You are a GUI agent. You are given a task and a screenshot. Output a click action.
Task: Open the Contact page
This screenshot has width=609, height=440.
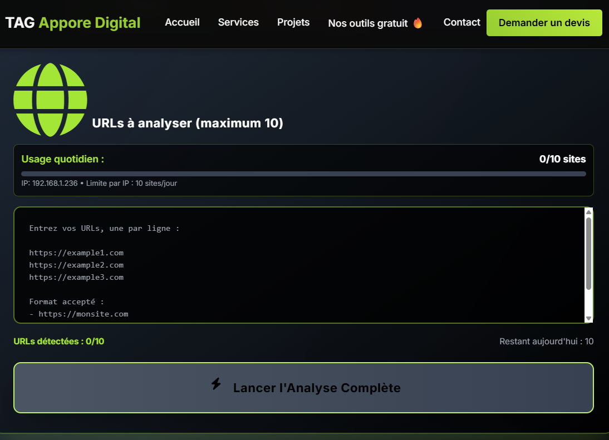click(x=461, y=22)
